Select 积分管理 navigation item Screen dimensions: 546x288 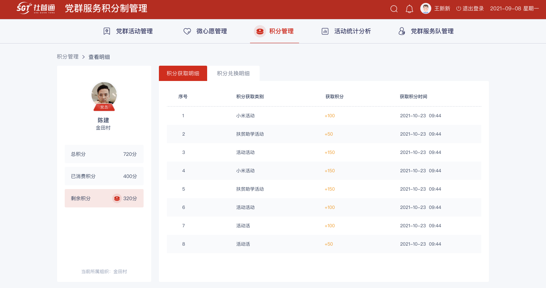tap(274, 31)
